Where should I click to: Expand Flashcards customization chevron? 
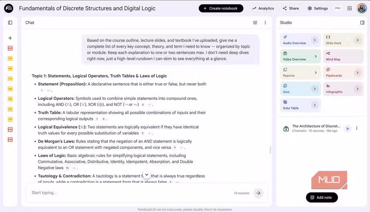click(x=357, y=72)
